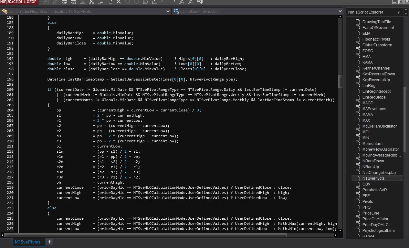Click the Decrease Indent toolbar icon
Image resolution: width=409 pixels, height=248 pixels.
164,2
